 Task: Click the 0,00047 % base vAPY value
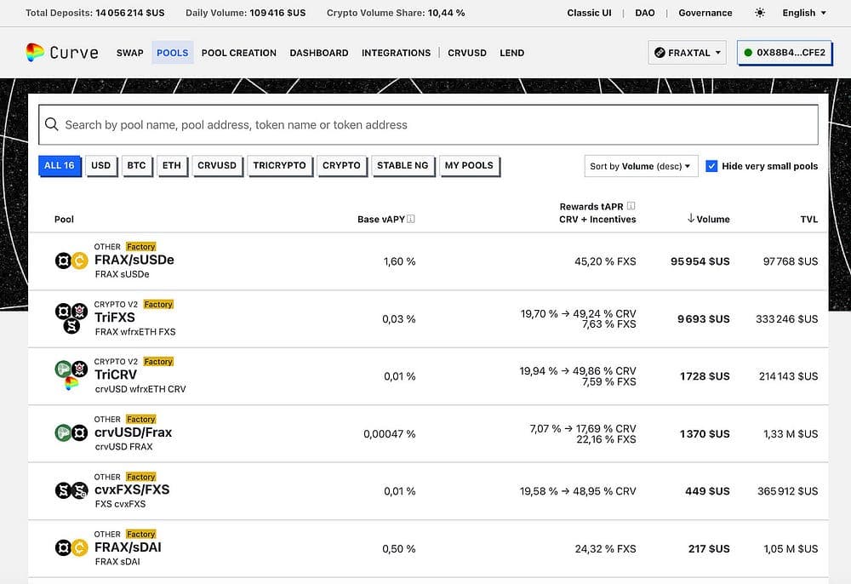coord(389,434)
